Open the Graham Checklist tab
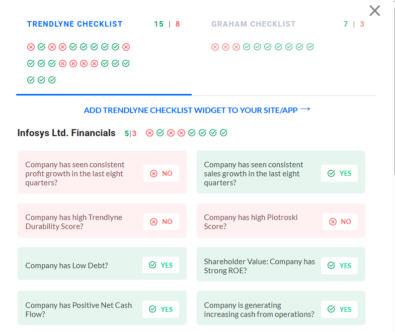The image size is (395, 332). coord(254,24)
